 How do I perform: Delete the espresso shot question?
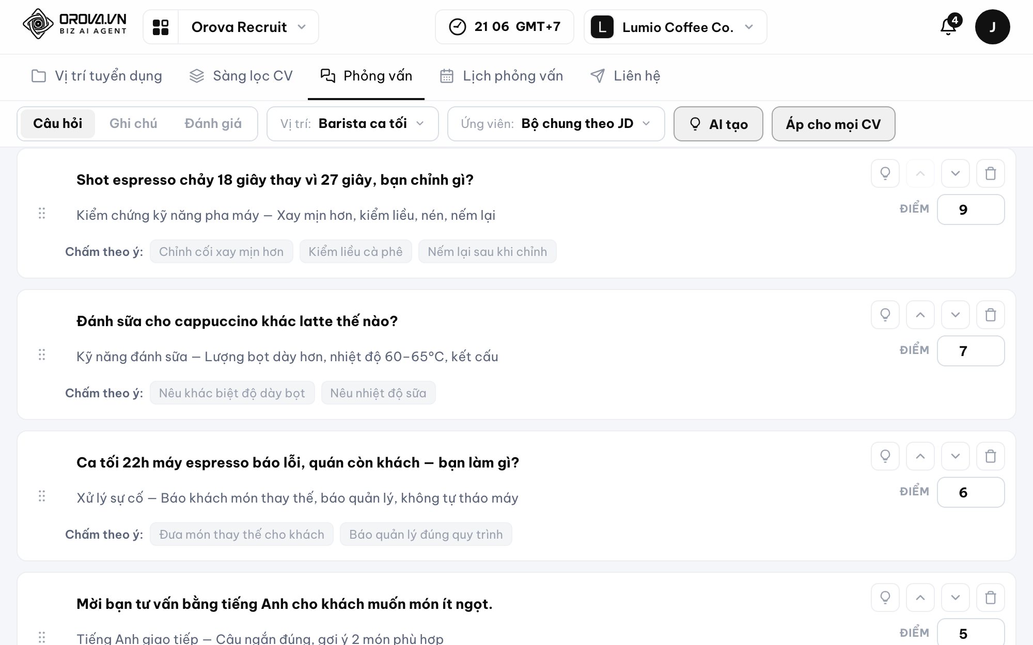pos(991,173)
